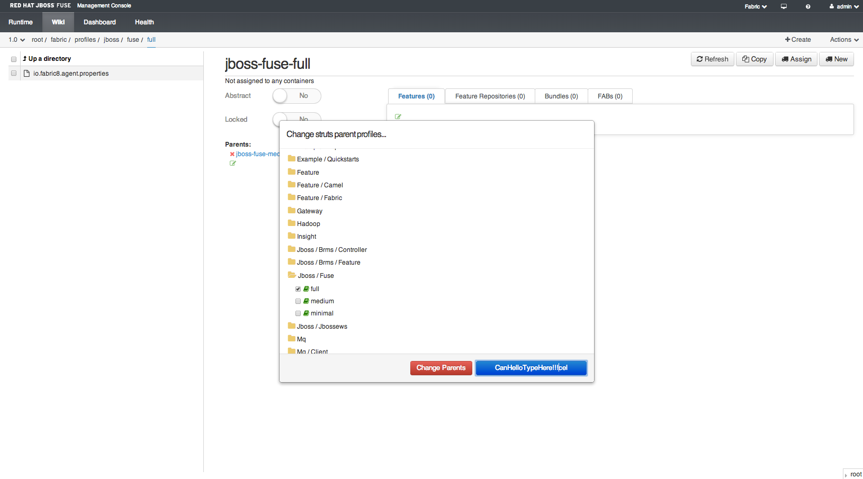This screenshot has height=479, width=863.
Task: Check the full profile checkbox
Action: point(298,289)
